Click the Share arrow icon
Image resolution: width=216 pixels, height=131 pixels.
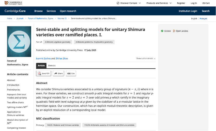tap(56, 74)
